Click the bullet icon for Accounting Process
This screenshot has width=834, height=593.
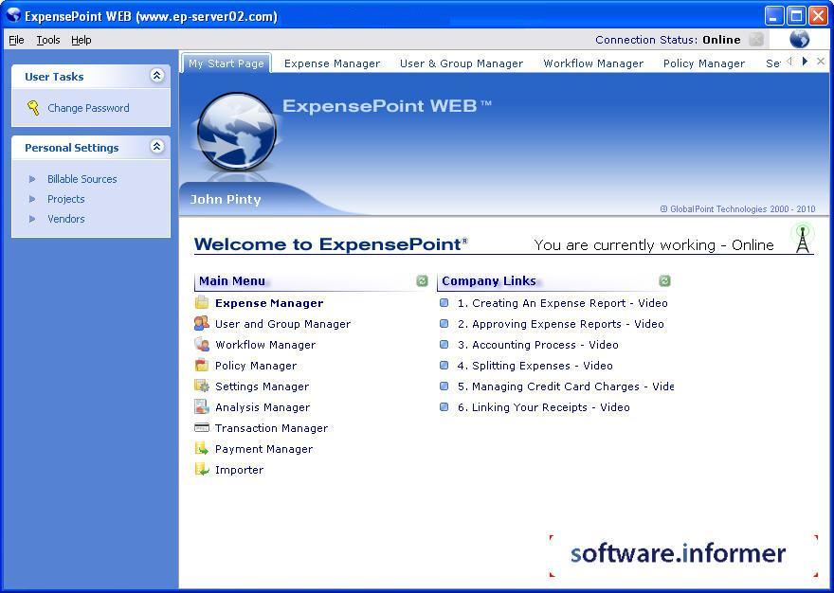[x=444, y=345]
